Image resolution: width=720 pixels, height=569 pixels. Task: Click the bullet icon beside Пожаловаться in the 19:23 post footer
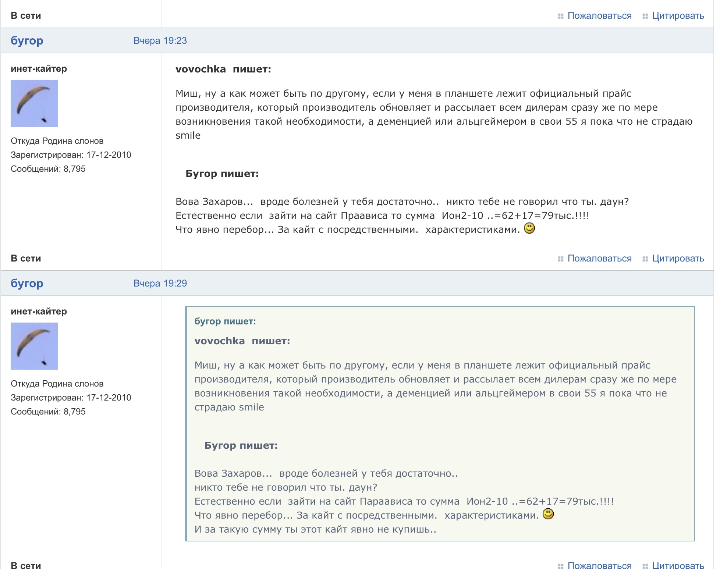(x=560, y=259)
